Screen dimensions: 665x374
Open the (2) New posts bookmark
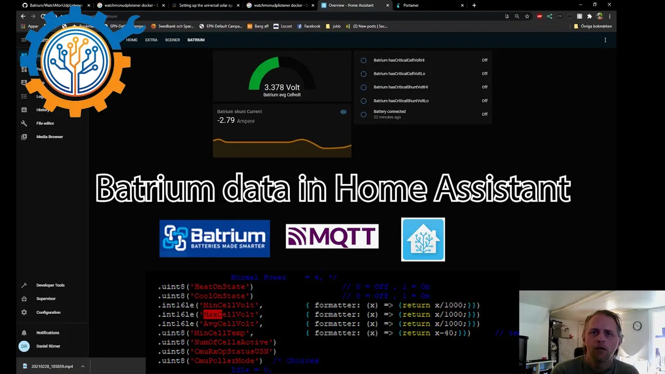click(367, 26)
